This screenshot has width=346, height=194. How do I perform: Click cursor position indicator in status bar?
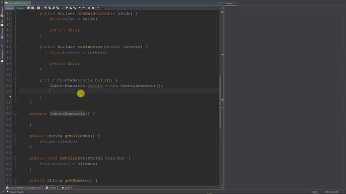click(x=315, y=192)
